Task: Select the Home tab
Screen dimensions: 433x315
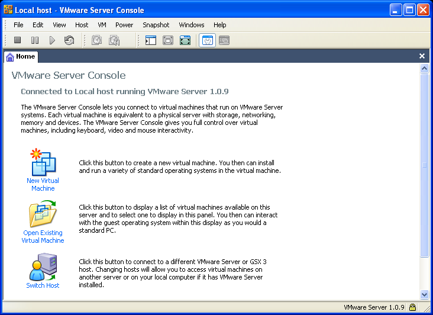Action: click(x=21, y=57)
